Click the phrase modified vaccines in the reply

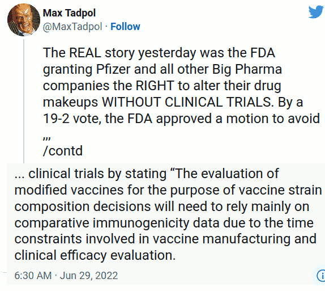[x=69, y=190]
